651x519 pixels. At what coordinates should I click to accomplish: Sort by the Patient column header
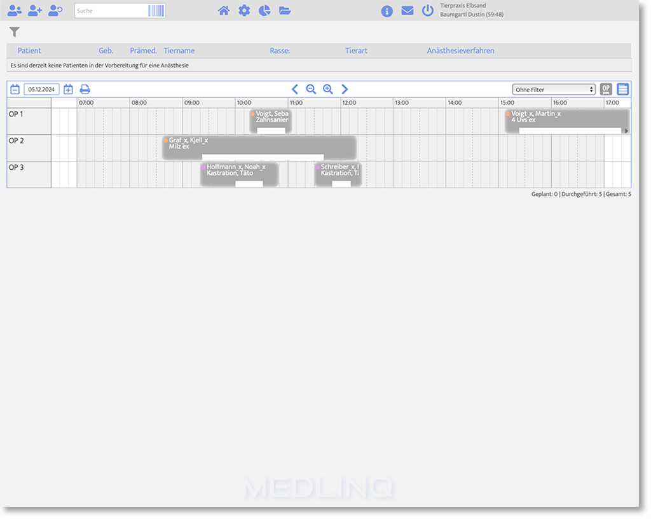click(29, 51)
